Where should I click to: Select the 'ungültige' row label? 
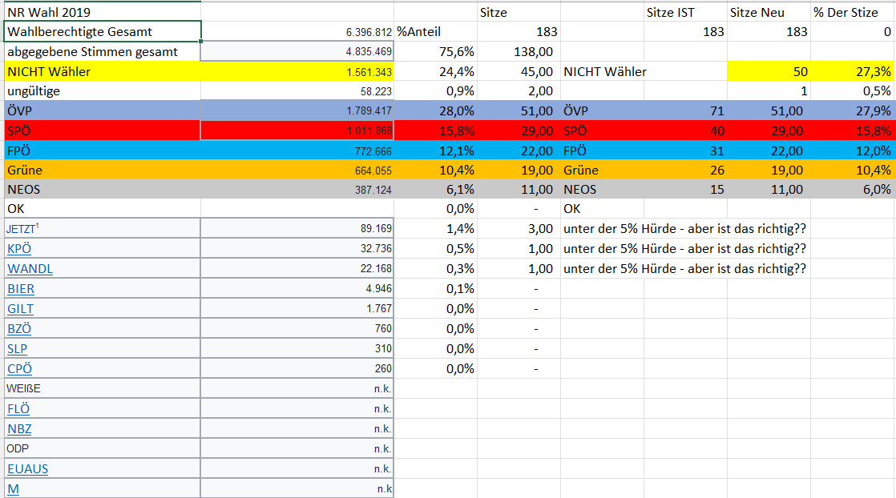coord(103,90)
